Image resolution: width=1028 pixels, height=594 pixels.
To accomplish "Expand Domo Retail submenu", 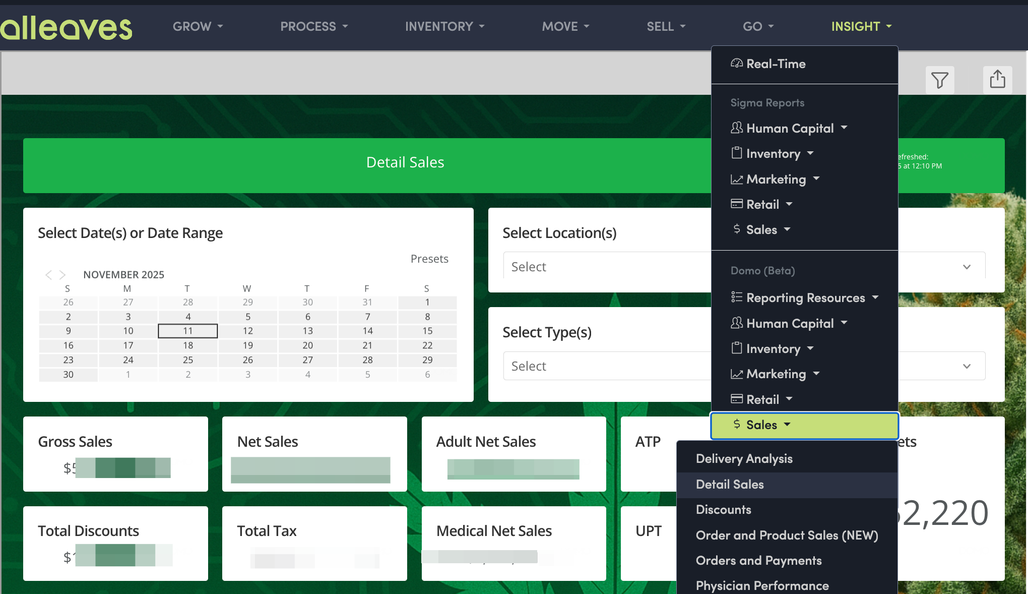I will (x=762, y=399).
